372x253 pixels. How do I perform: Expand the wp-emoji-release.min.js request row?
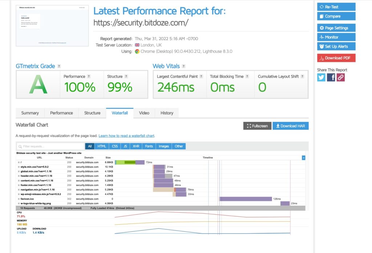[19, 194]
